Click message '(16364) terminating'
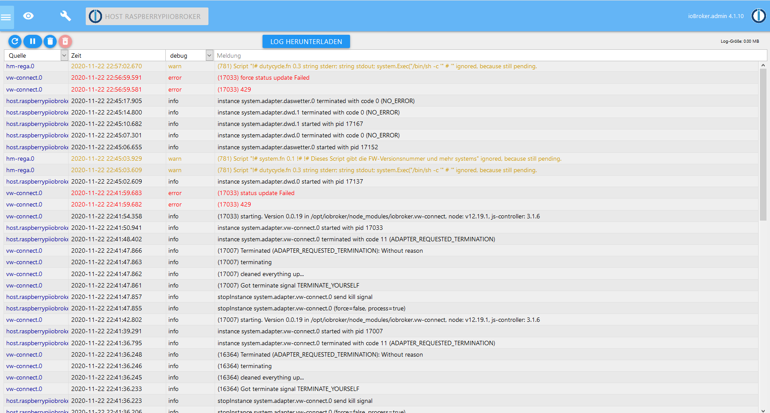Image resolution: width=770 pixels, height=413 pixels. [245, 366]
